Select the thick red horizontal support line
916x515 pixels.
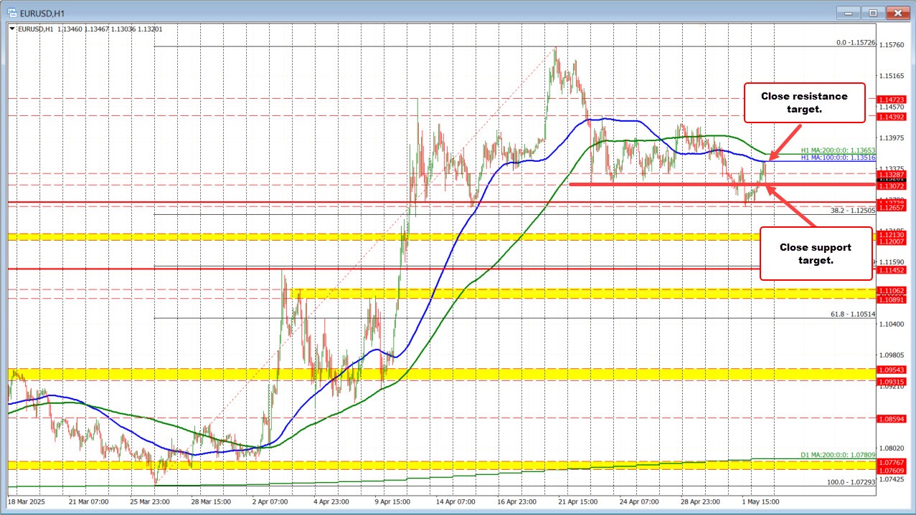point(646,185)
